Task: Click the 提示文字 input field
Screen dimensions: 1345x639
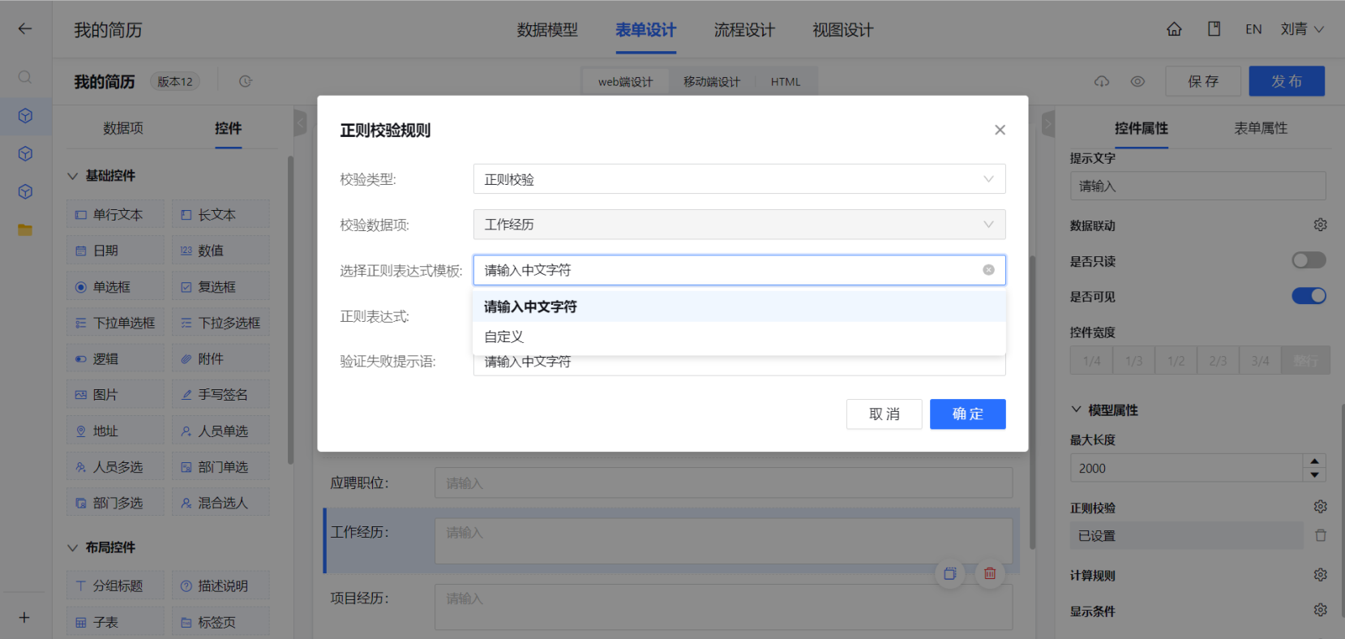Action: (x=1197, y=186)
